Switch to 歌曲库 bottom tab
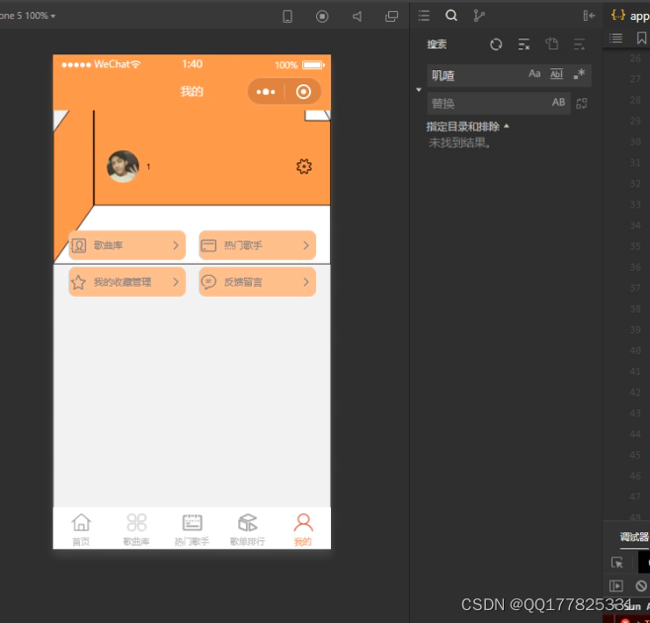 coord(136,530)
